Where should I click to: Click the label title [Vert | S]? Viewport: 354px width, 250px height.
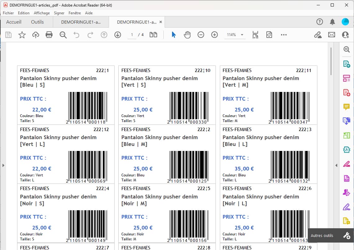pos(134,85)
